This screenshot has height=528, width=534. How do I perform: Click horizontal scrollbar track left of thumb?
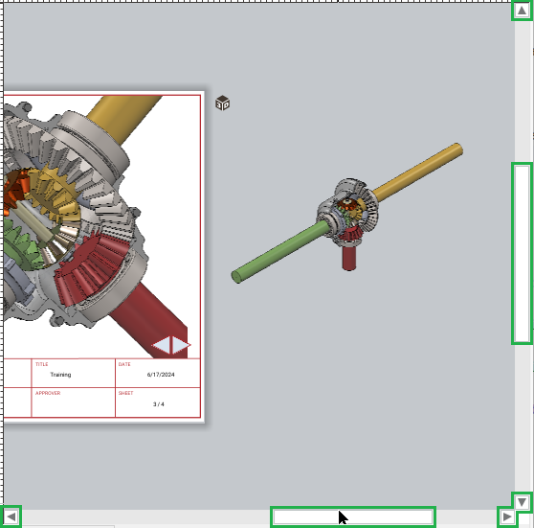point(146,517)
